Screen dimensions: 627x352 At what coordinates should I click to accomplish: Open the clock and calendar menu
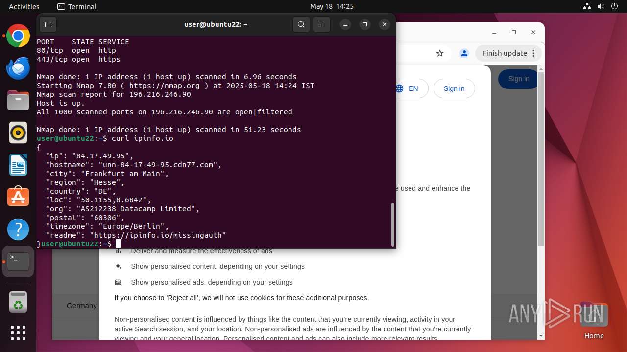(x=332, y=6)
